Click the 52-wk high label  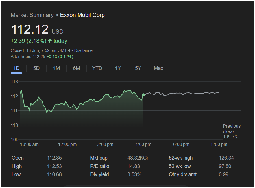tap(181, 158)
